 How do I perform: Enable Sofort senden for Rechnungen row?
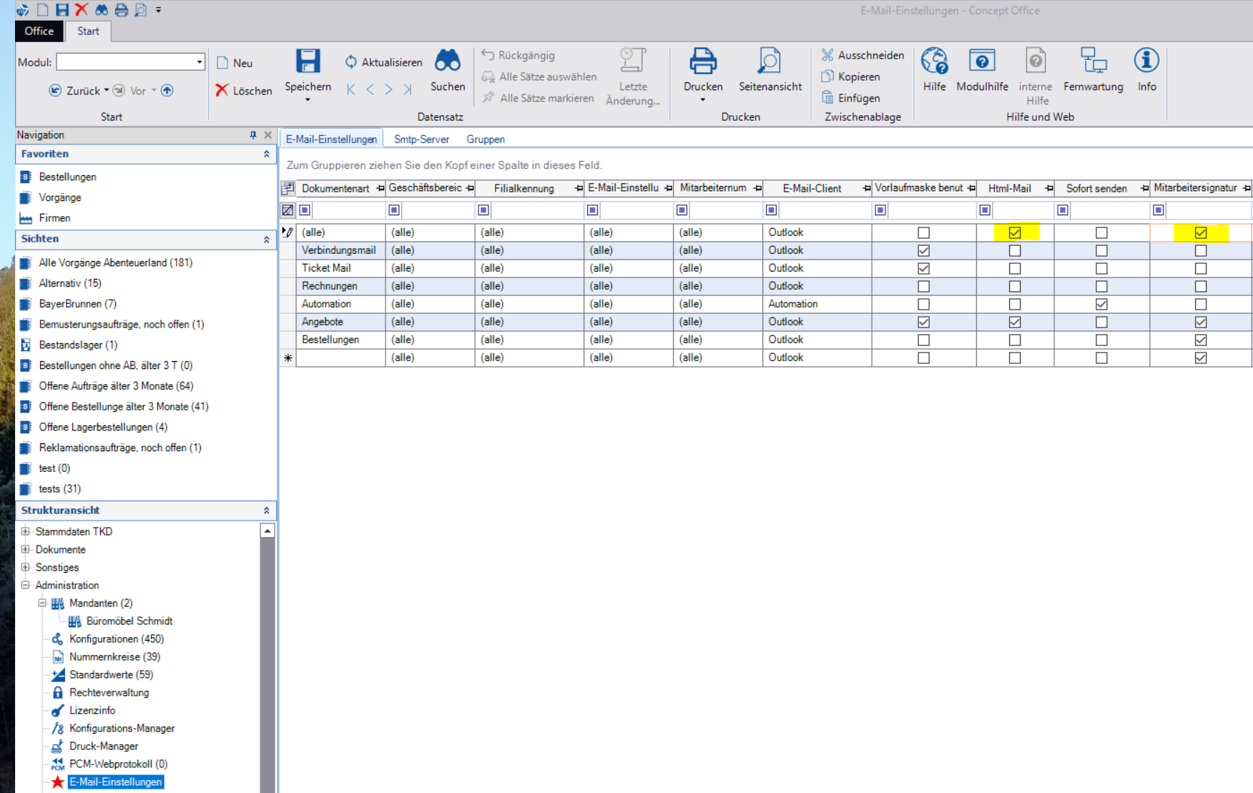tap(1101, 286)
